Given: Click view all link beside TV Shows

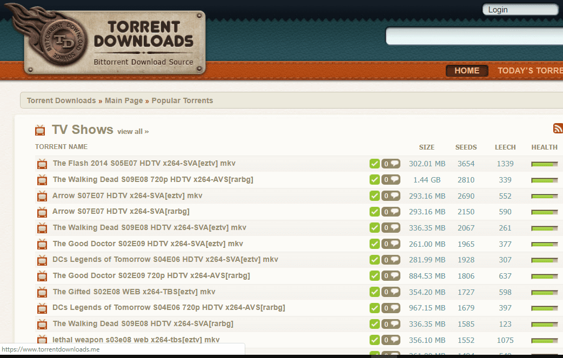Looking at the screenshot, I should coord(133,131).
